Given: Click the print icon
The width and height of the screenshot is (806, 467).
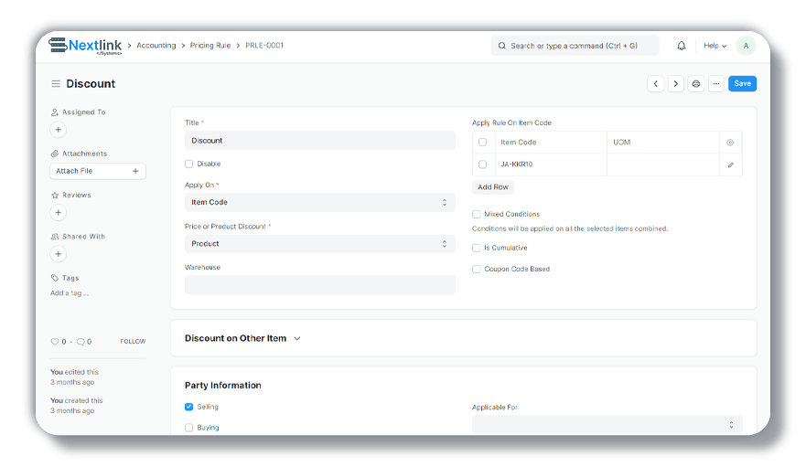Looking at the screenshot, I should [696, 84].
